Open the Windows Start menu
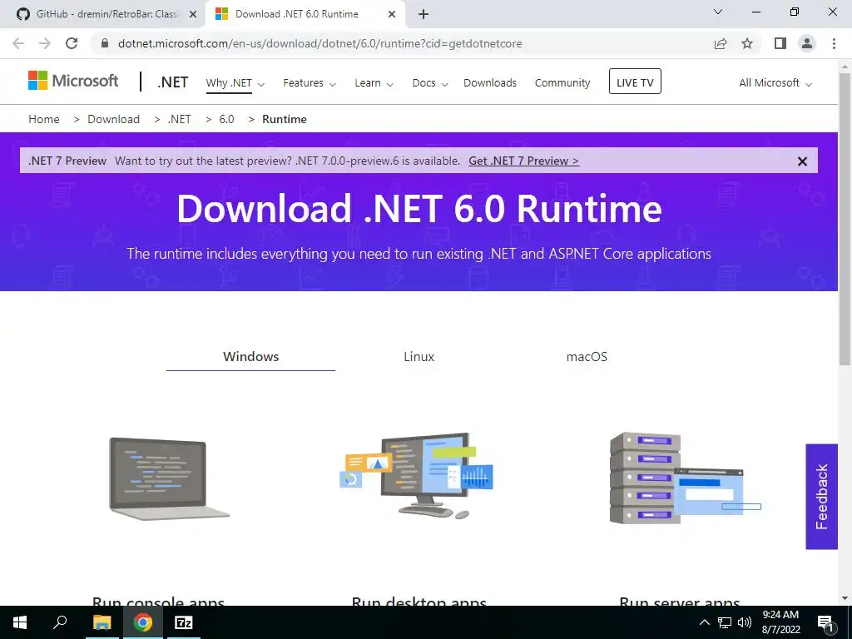The width and height of the screenshot is (852, 639). pyautogui.click(x=20, y=622)
